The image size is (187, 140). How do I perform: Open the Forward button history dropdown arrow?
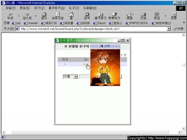coord(36,16)
